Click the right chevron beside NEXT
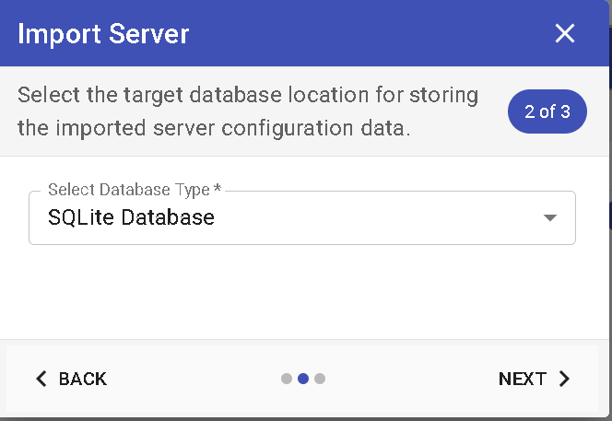This screenshot has height=421, width=612. [x=564, y=379]
